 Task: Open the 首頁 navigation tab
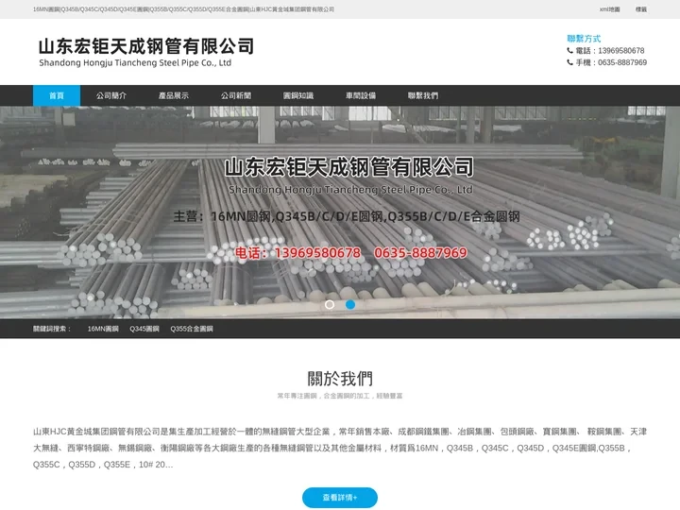tap(57, 95)
